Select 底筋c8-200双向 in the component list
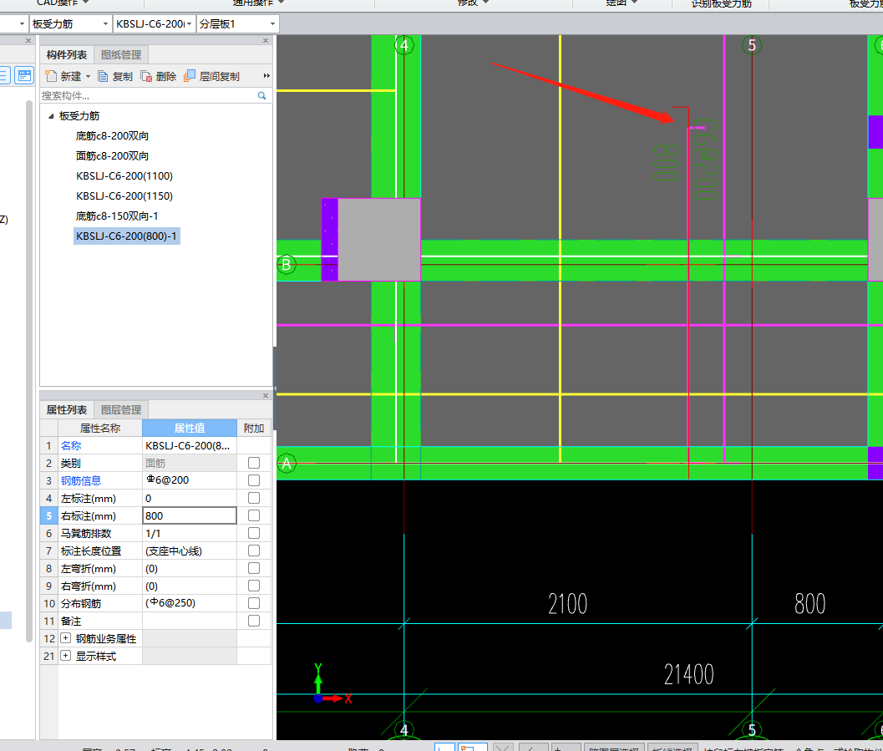883x751 pixels. [112, 135]
